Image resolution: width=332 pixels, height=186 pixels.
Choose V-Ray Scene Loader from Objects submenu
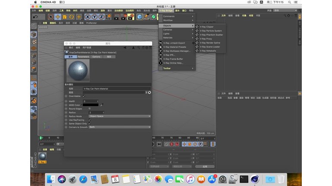210,46
